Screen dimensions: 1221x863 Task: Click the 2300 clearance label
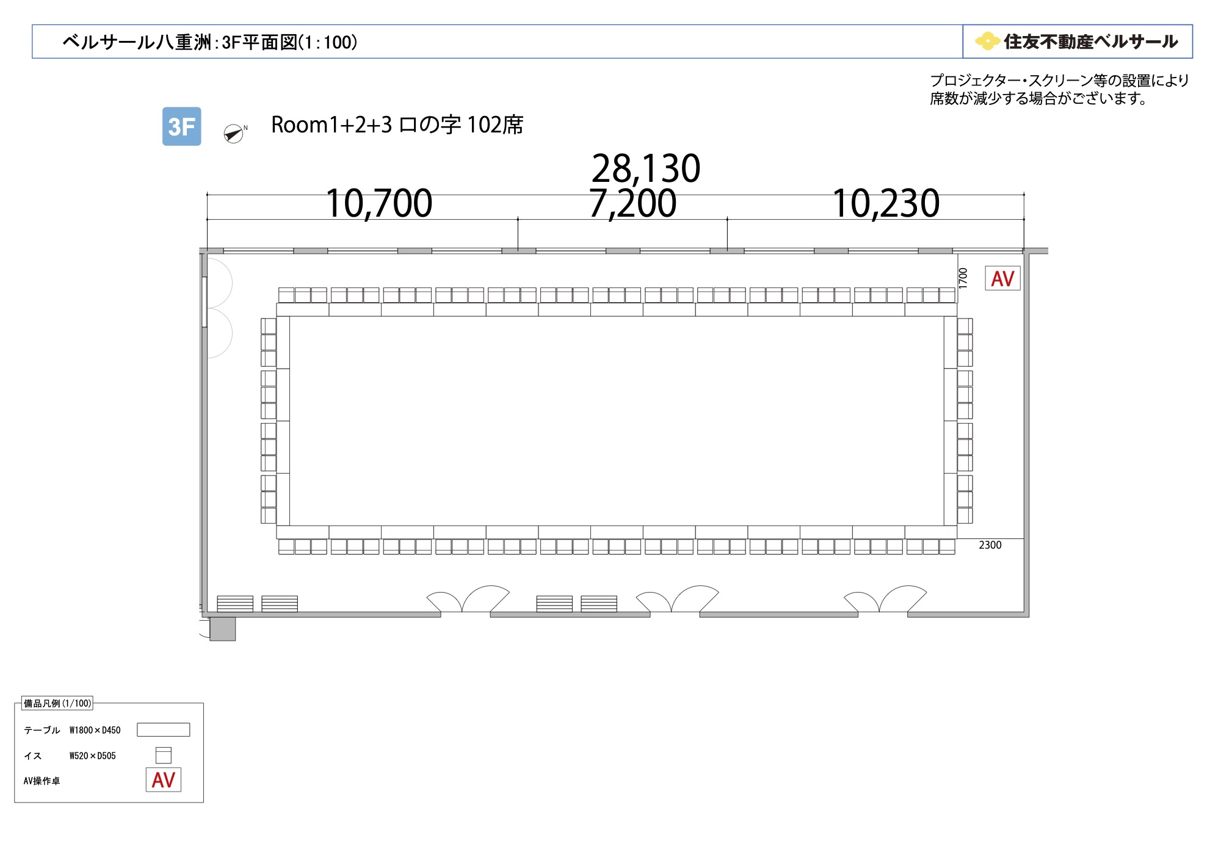[990, 545]
